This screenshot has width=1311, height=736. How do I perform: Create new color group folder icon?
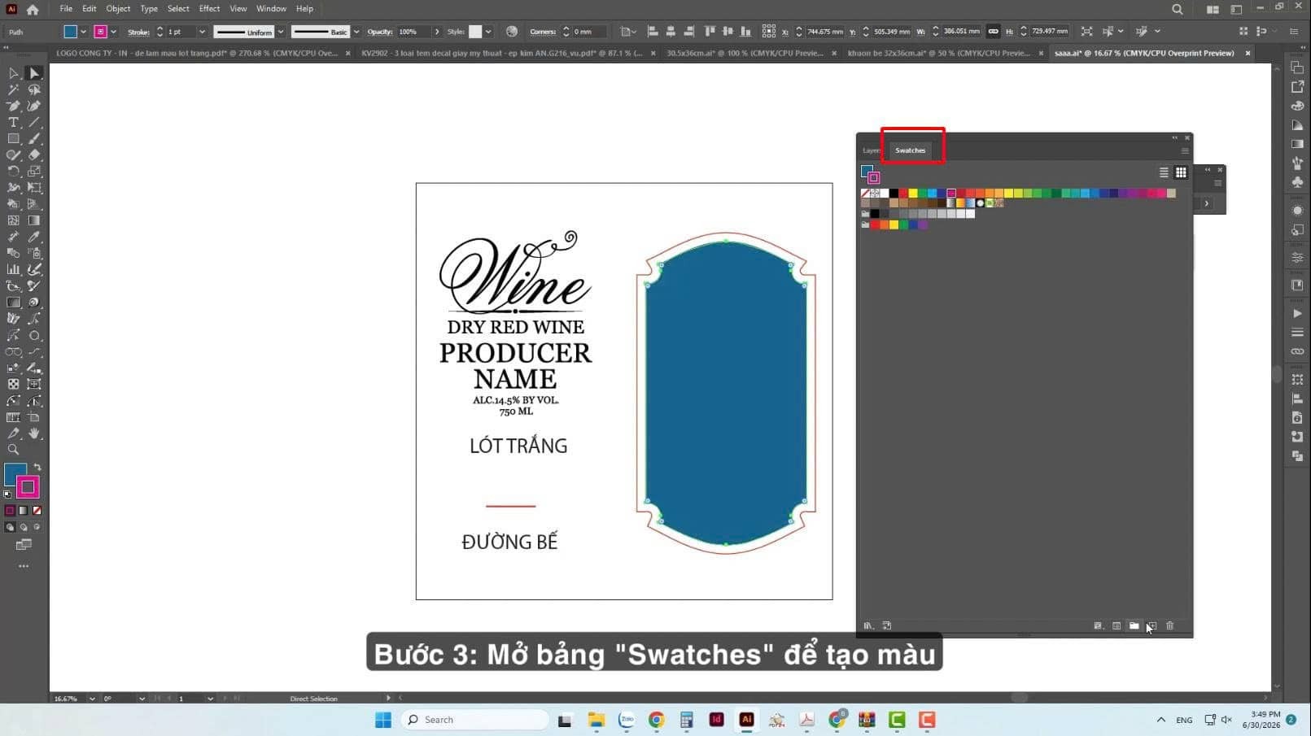pos(1134,625)
